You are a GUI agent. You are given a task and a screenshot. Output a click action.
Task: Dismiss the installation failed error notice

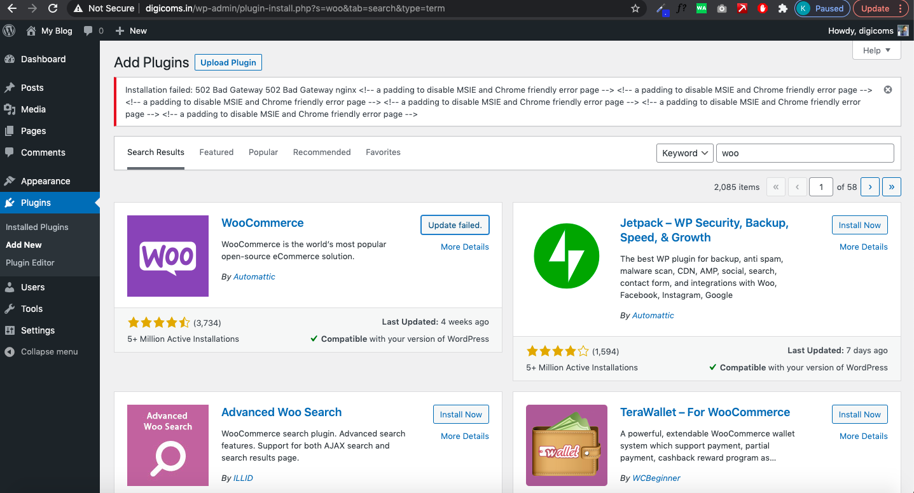pos(888,90)
